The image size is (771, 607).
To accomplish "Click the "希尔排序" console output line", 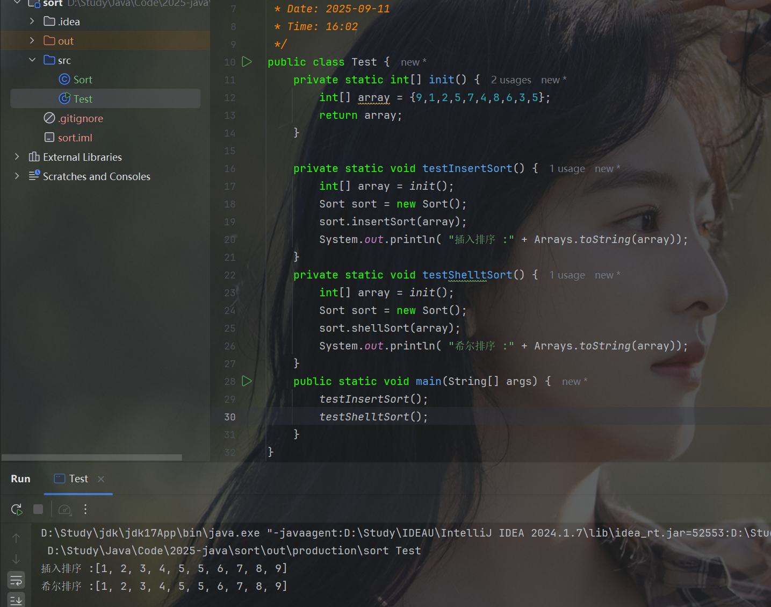I will pyautogui.click(x=164, y=587).
